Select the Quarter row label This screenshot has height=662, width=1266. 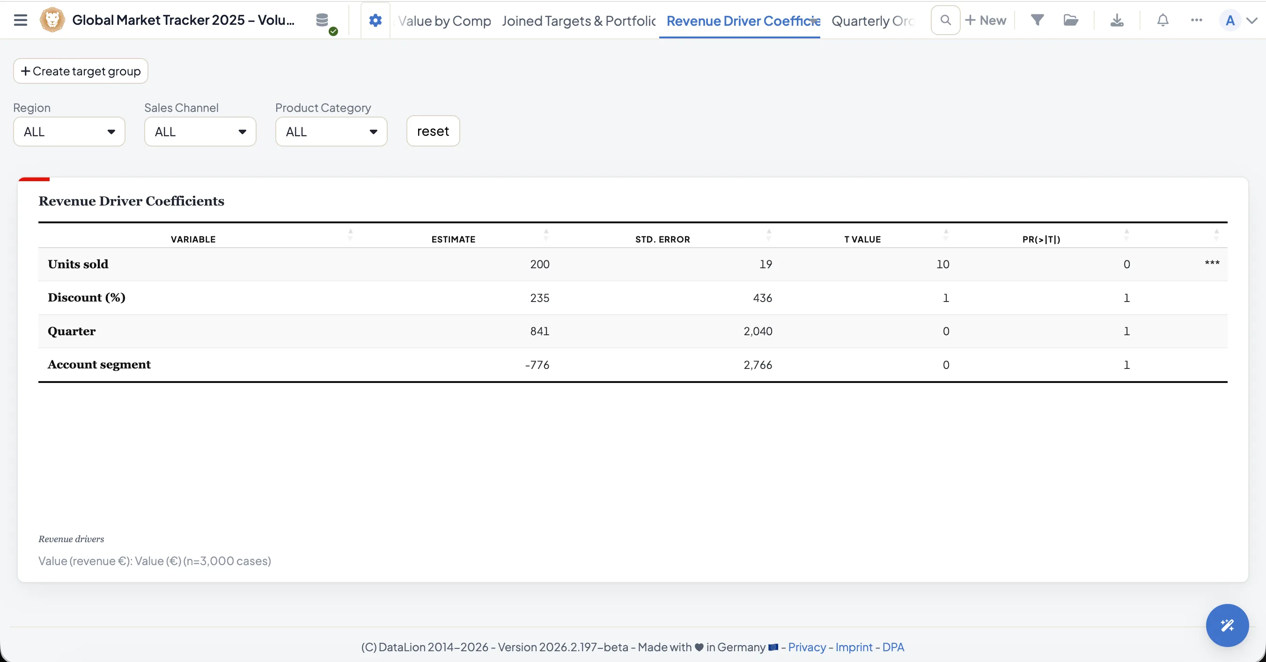point(72,331)
